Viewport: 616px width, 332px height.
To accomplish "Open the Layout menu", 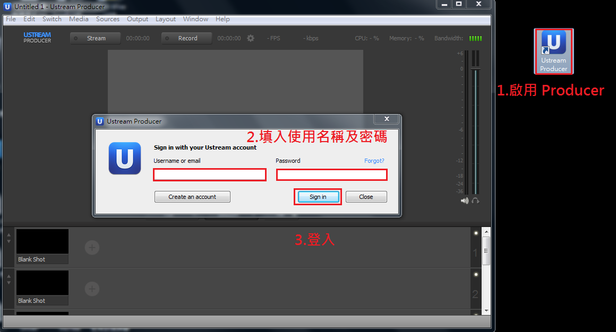I will [165, 19].
